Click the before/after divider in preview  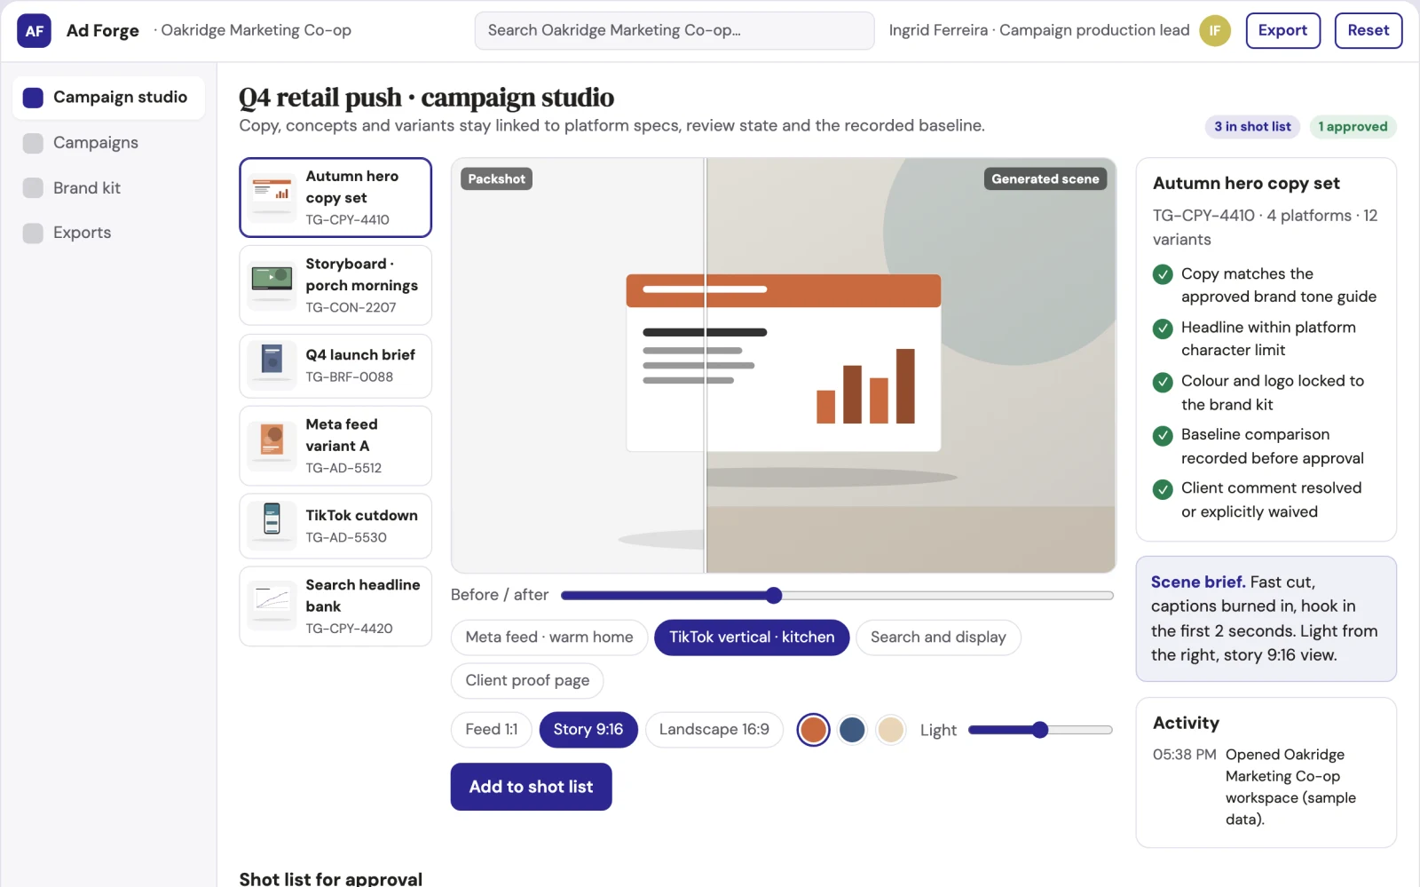click(706, 366)
